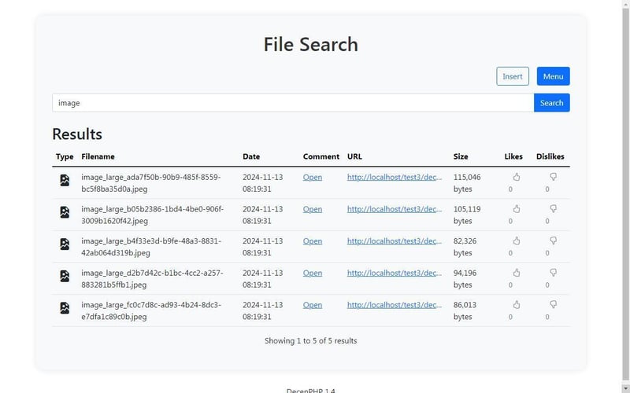Click image type icon for image_large_ada7f50b

pyautogui.click(x=65, y=180)
